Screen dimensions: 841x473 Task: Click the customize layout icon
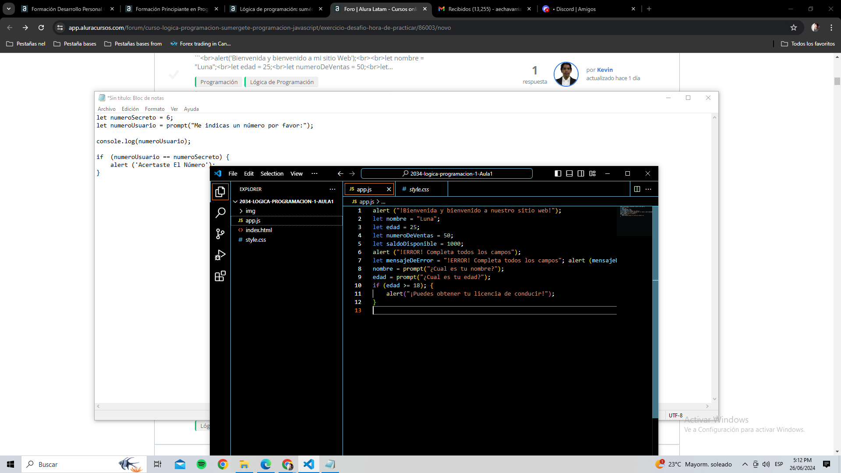(x=592, y=173)
